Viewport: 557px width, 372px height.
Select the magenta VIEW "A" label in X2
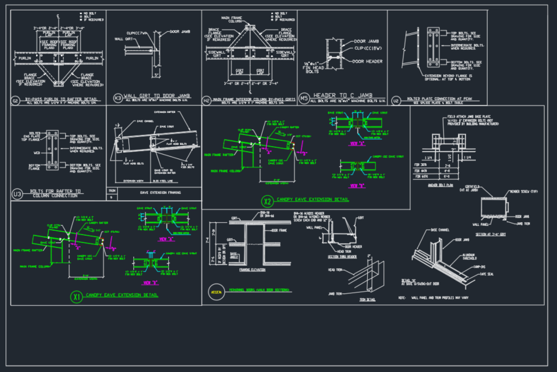[357, 144]
